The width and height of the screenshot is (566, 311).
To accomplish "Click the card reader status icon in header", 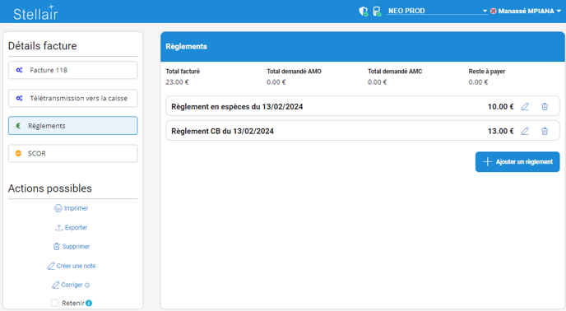I will coord(378,12).
